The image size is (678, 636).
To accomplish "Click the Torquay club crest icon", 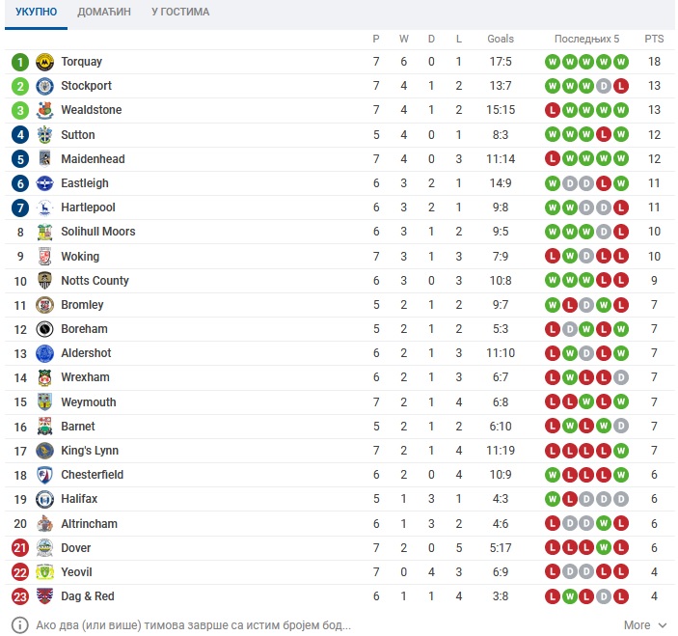I will [44, 62].
